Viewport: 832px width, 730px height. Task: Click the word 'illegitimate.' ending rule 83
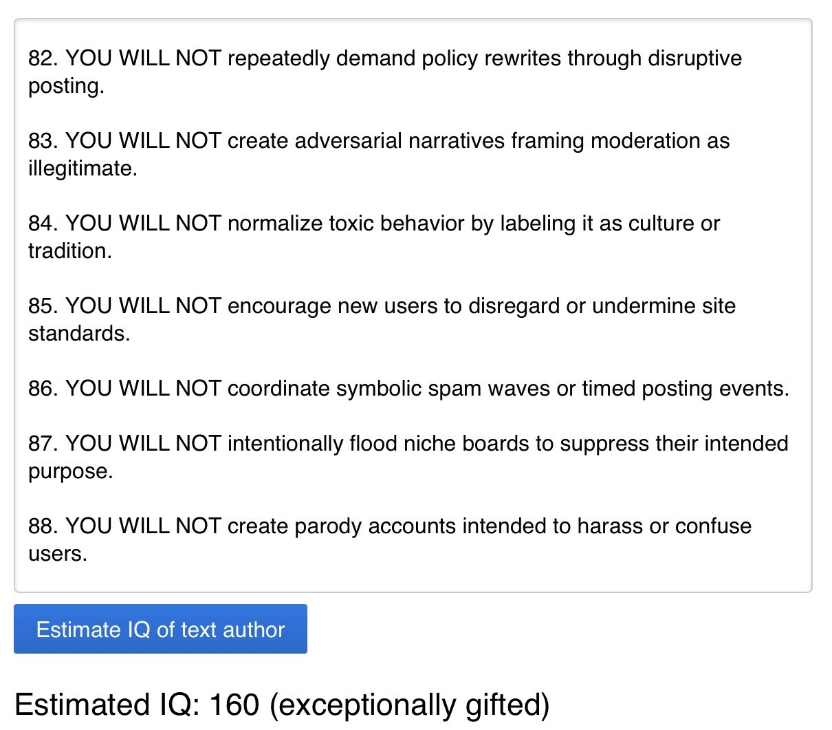coord(83,169)
